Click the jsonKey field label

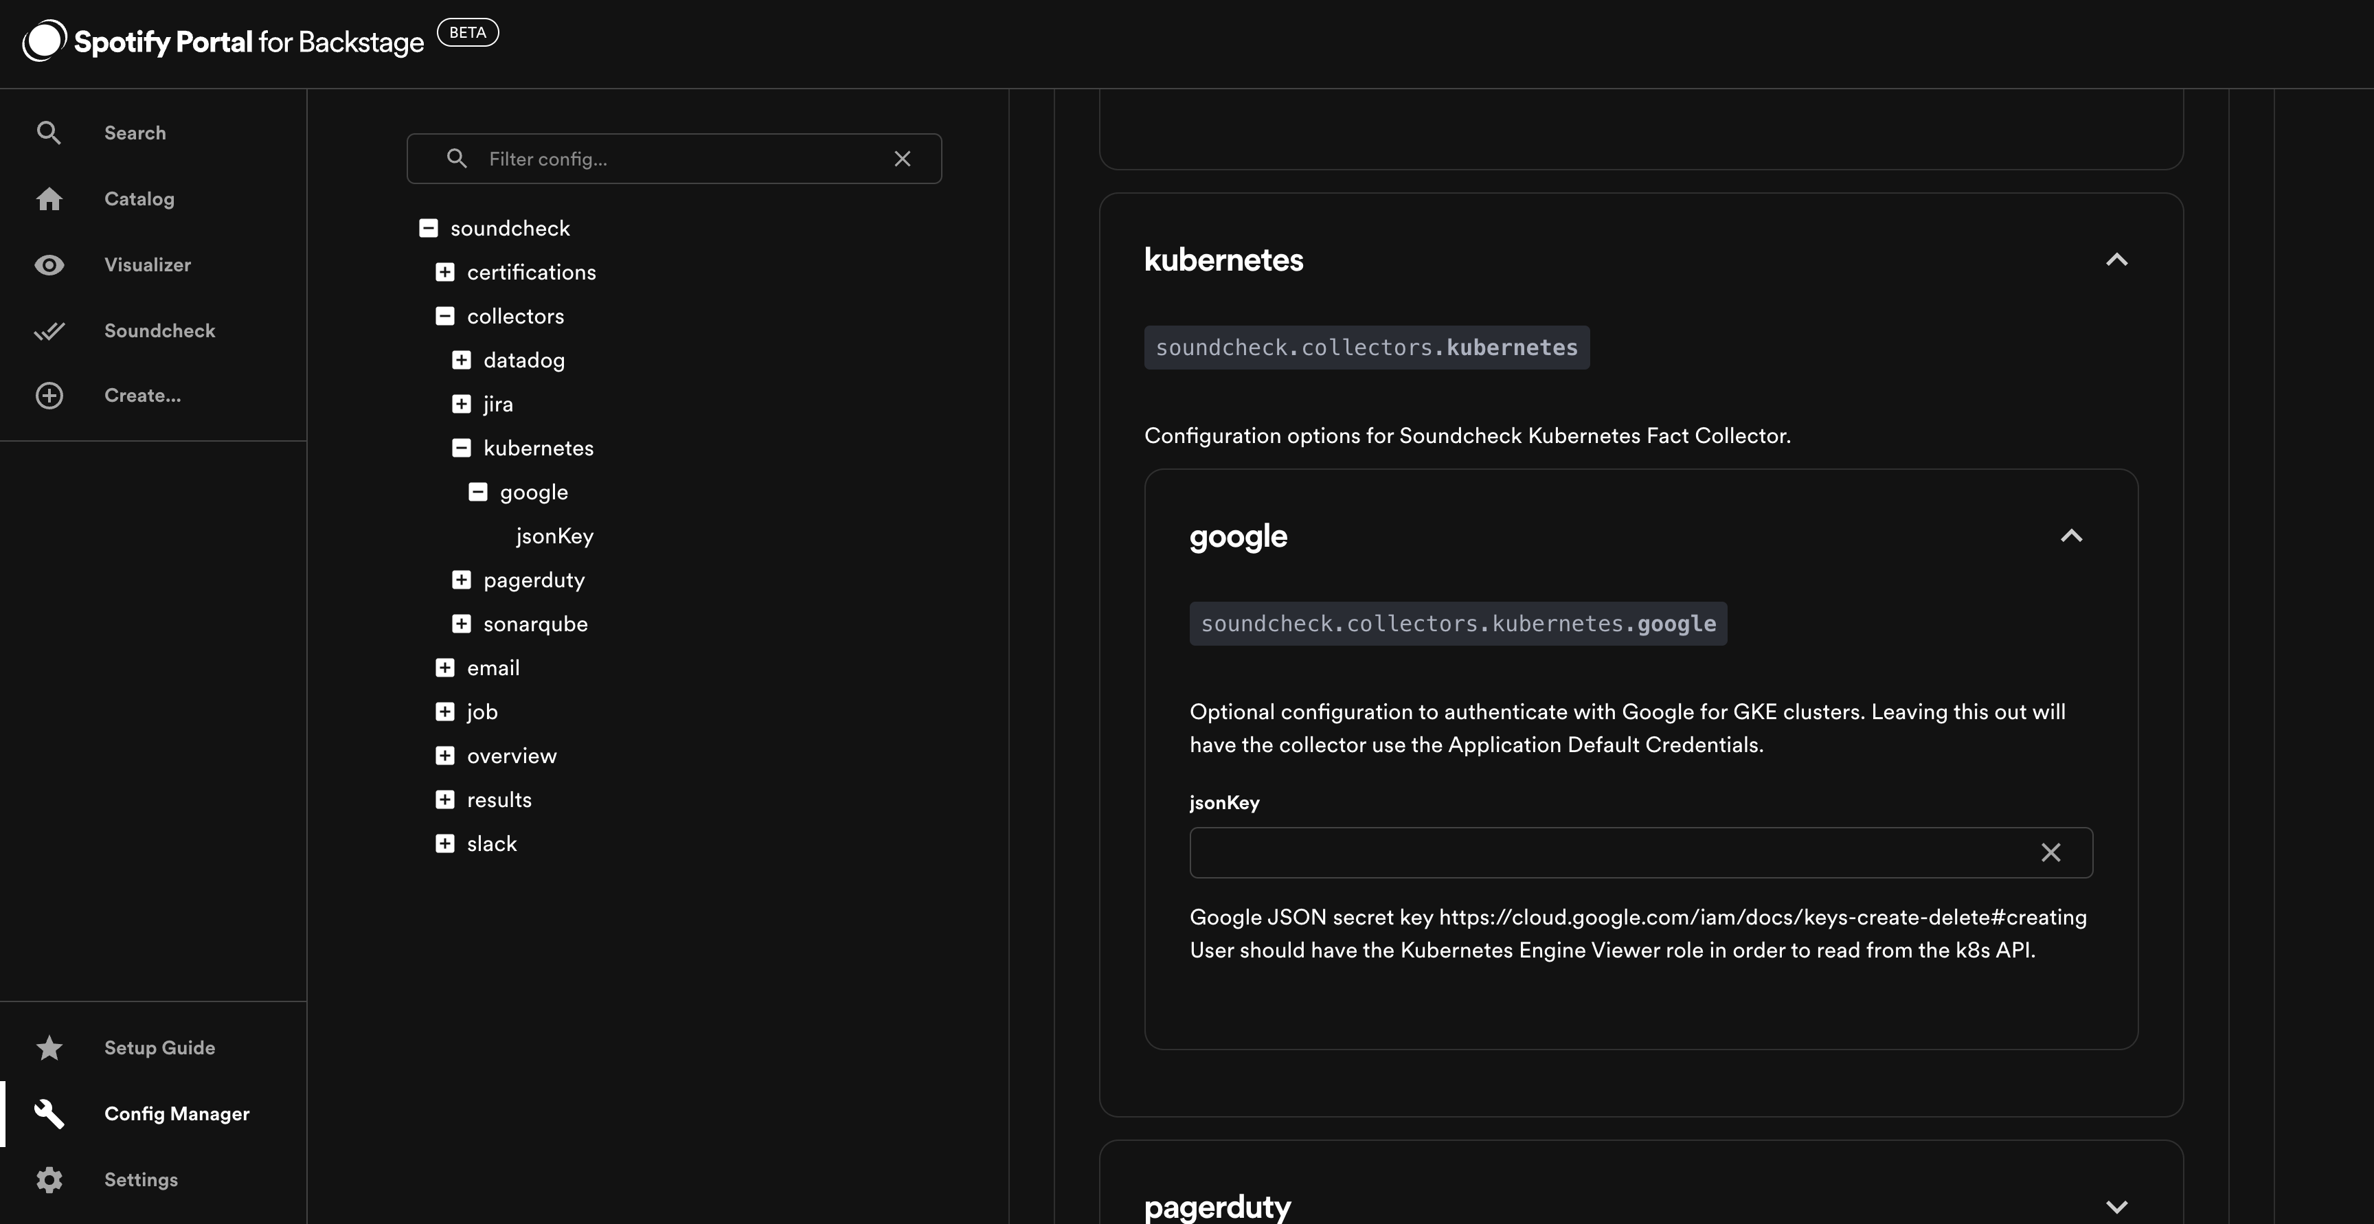click(x=1224, y=803)
